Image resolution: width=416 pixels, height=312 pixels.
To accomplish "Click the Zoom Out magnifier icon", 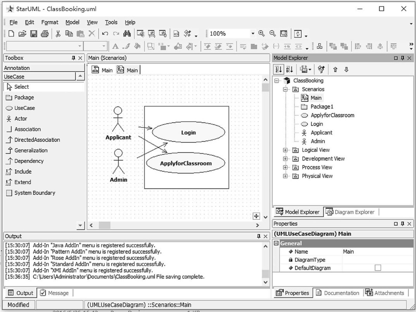I will coord(273,33).
